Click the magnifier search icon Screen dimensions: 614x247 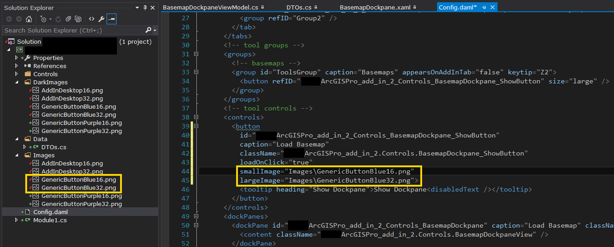click(x=149, y=30)
